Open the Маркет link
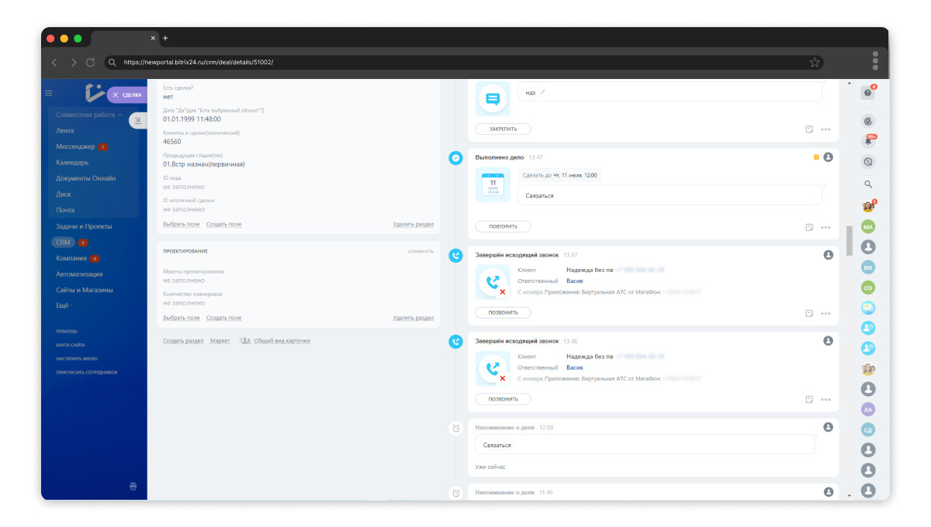 pos(220,340)
